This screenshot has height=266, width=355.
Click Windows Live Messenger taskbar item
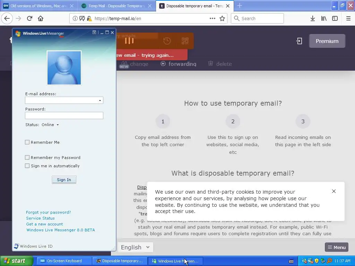(x=175, y=261)
